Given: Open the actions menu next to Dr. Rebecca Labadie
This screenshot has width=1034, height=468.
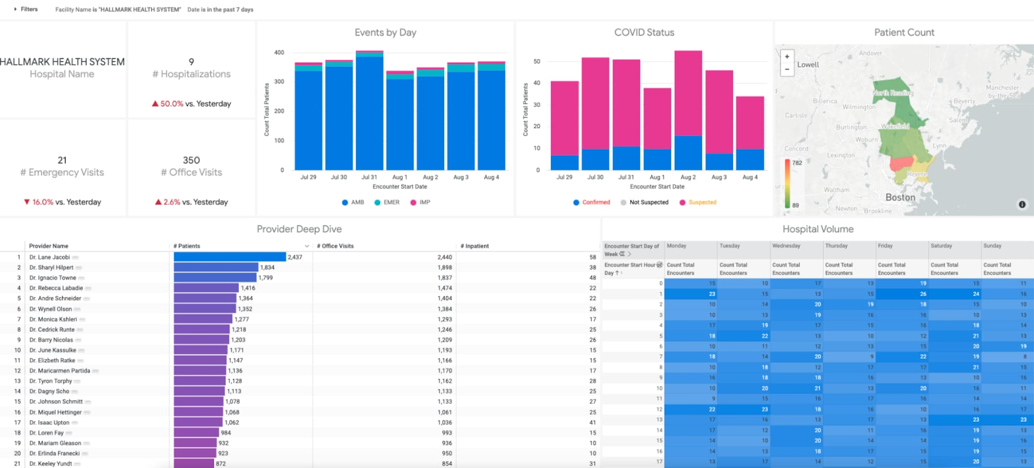Looking at the screenshot, I should (88, 289).
